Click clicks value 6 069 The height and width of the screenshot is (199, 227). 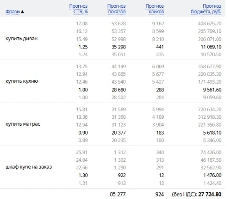(158, 66)
